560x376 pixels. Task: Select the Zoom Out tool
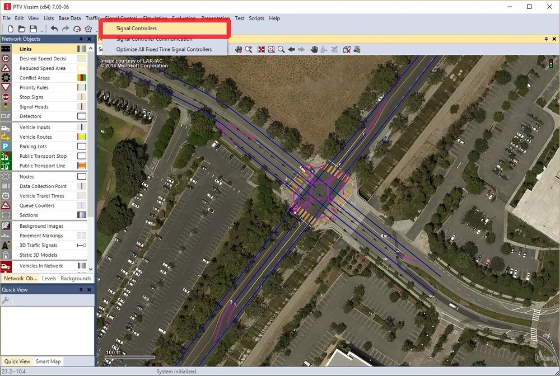(281, 49)
